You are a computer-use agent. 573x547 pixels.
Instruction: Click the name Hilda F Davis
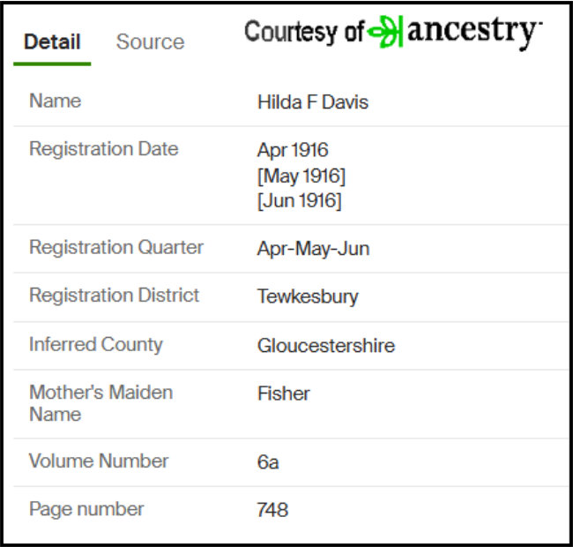(x=313, y=102)
